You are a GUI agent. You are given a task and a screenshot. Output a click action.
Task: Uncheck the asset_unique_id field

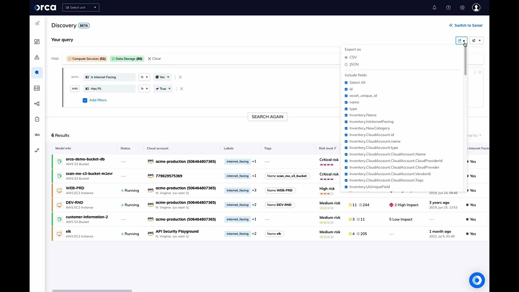[x=346, y=96]
